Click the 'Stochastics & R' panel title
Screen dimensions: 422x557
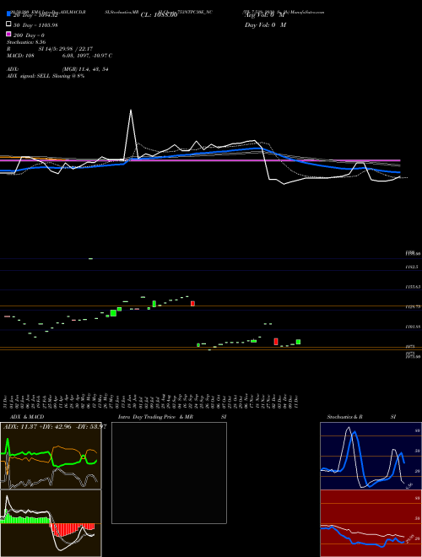(344, 417)
